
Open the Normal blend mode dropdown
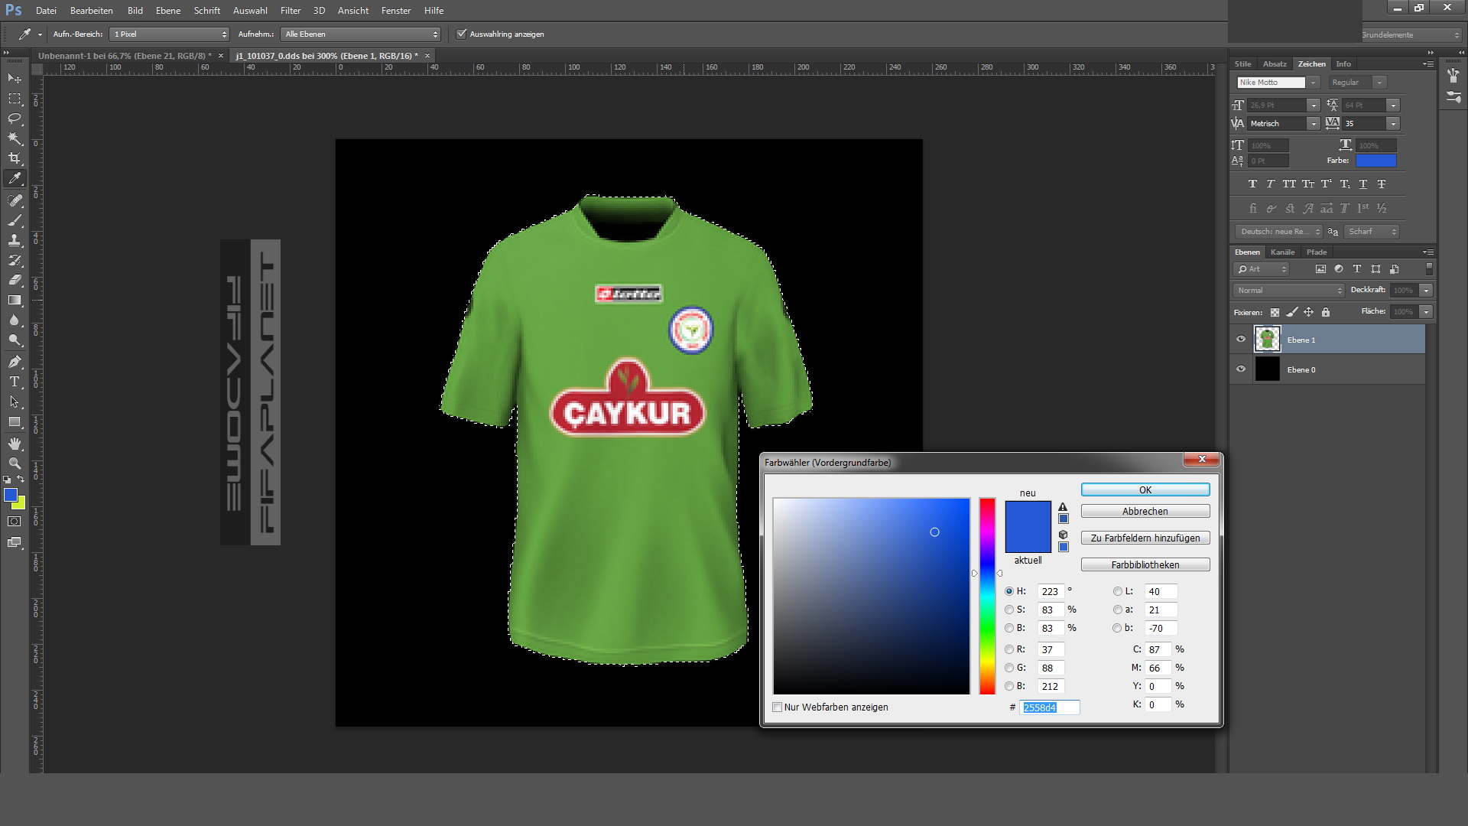(x=1289, y=291)
